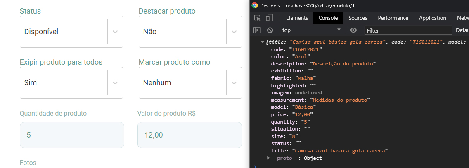Collapse the logged object with title arrow

click(x=263, y=42)
